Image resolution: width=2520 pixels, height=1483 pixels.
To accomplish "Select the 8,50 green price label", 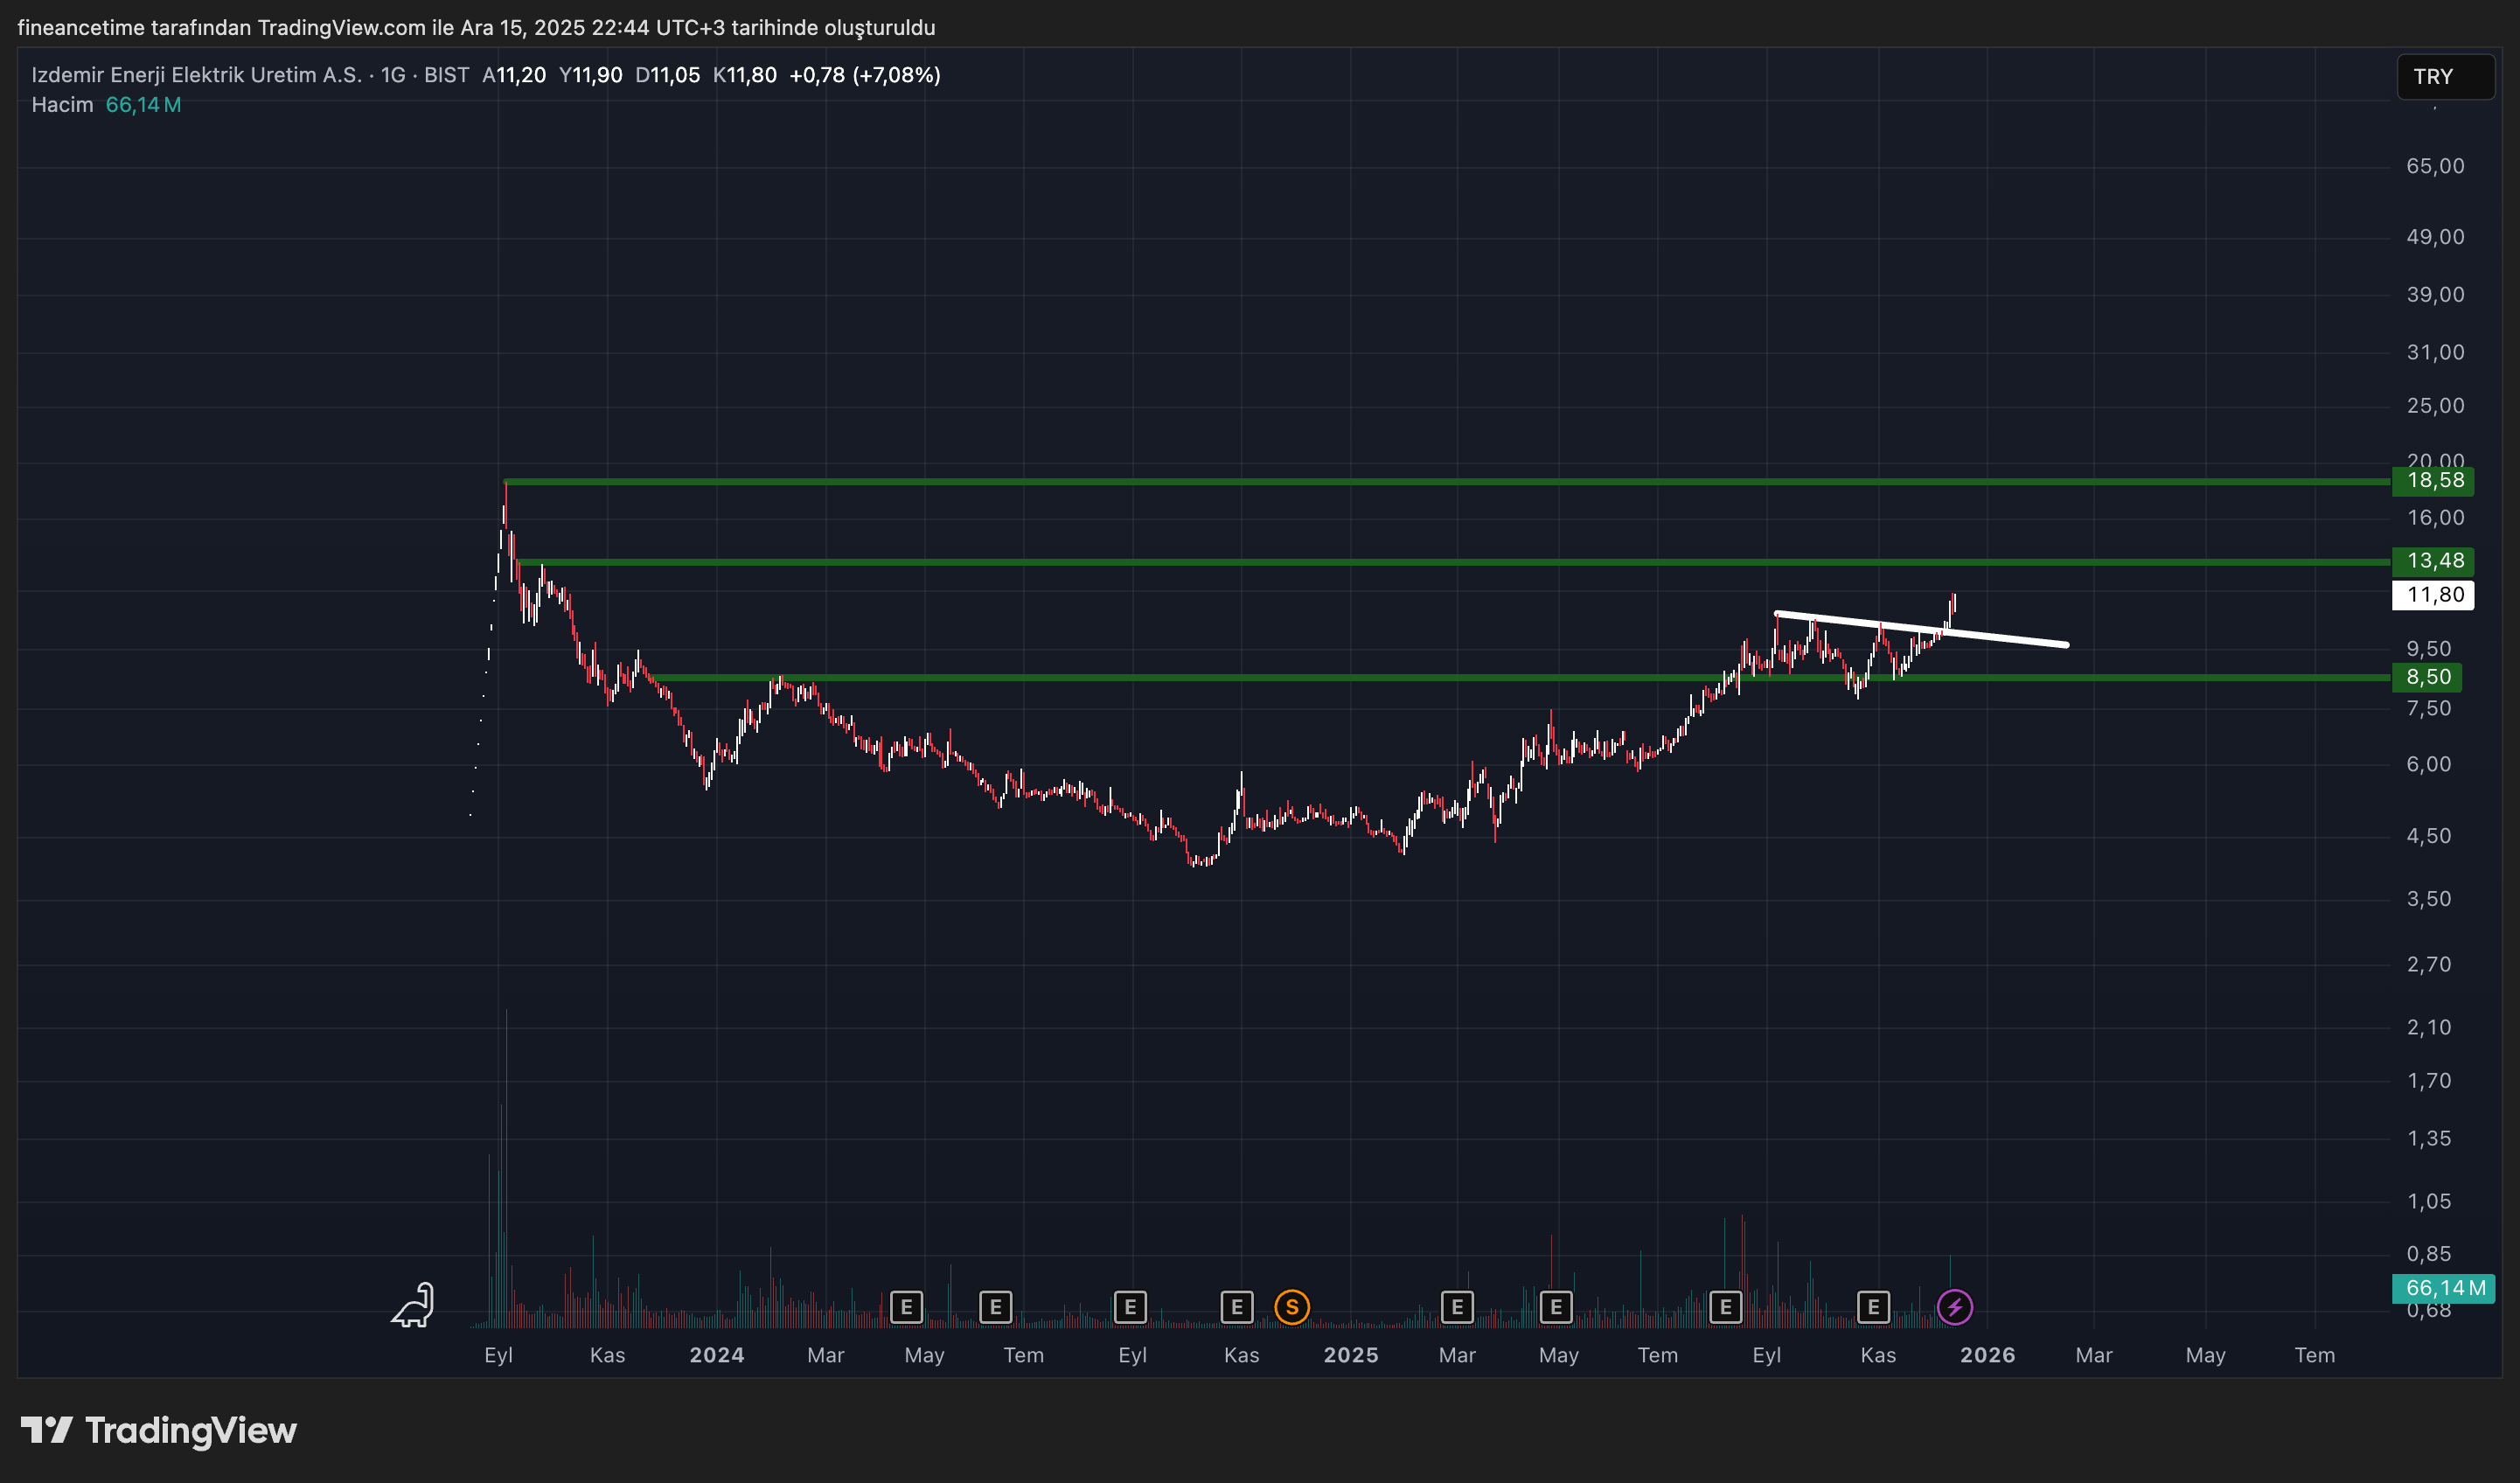I will [2428, 677].
